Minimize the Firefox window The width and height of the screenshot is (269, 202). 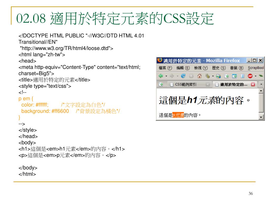pos(249,60)
